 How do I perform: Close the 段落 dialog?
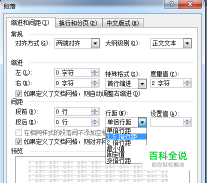pyautogui.click(x=190, y=4)
